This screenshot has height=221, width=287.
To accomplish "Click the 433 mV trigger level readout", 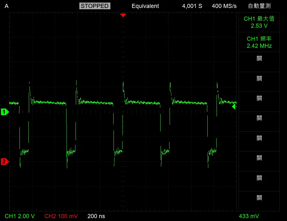I will tap(249, 216).
